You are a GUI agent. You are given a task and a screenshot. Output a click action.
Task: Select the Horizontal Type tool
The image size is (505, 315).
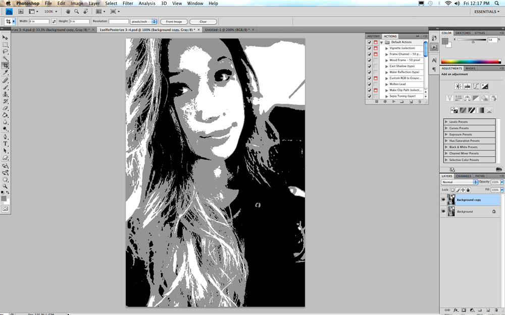click(x=5, y=144)
